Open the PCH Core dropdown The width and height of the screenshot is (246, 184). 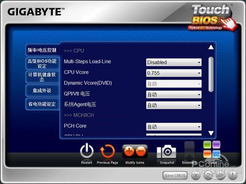click(174, 127)
